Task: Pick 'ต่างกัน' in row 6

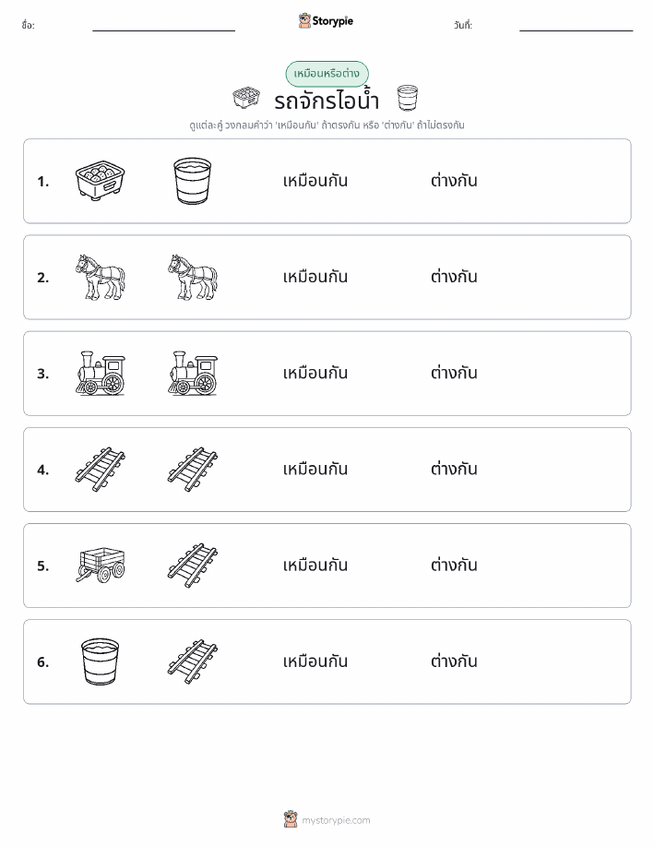Action: [x=454, y=661]
